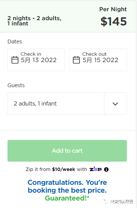137x208 pixels.
Task: Click the Check out calendar icon
Action: pos(76,60)
